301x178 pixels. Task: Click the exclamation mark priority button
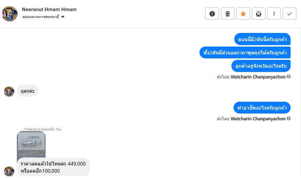click(274, 14)
